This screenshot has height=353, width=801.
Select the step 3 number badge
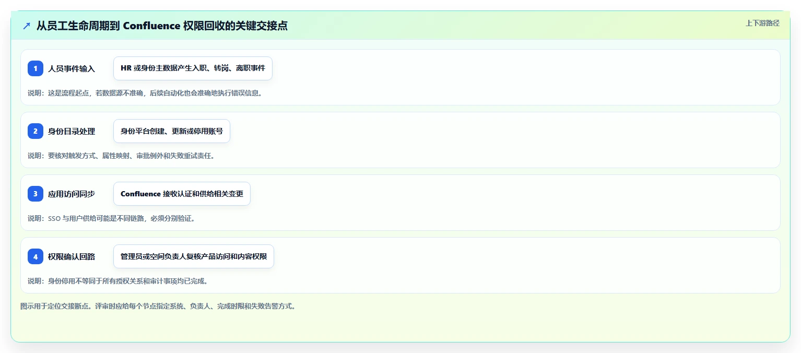pyautogui.click(x=36, y=194)
